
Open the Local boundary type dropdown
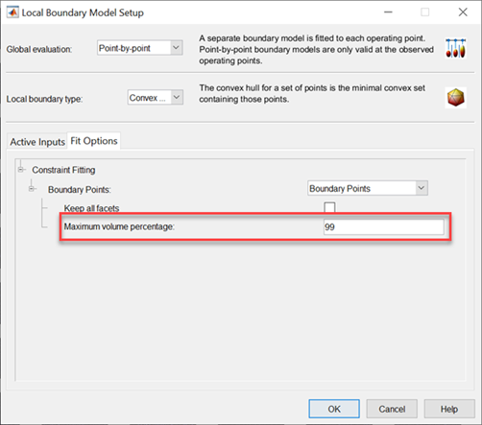[x=156, y=97]
